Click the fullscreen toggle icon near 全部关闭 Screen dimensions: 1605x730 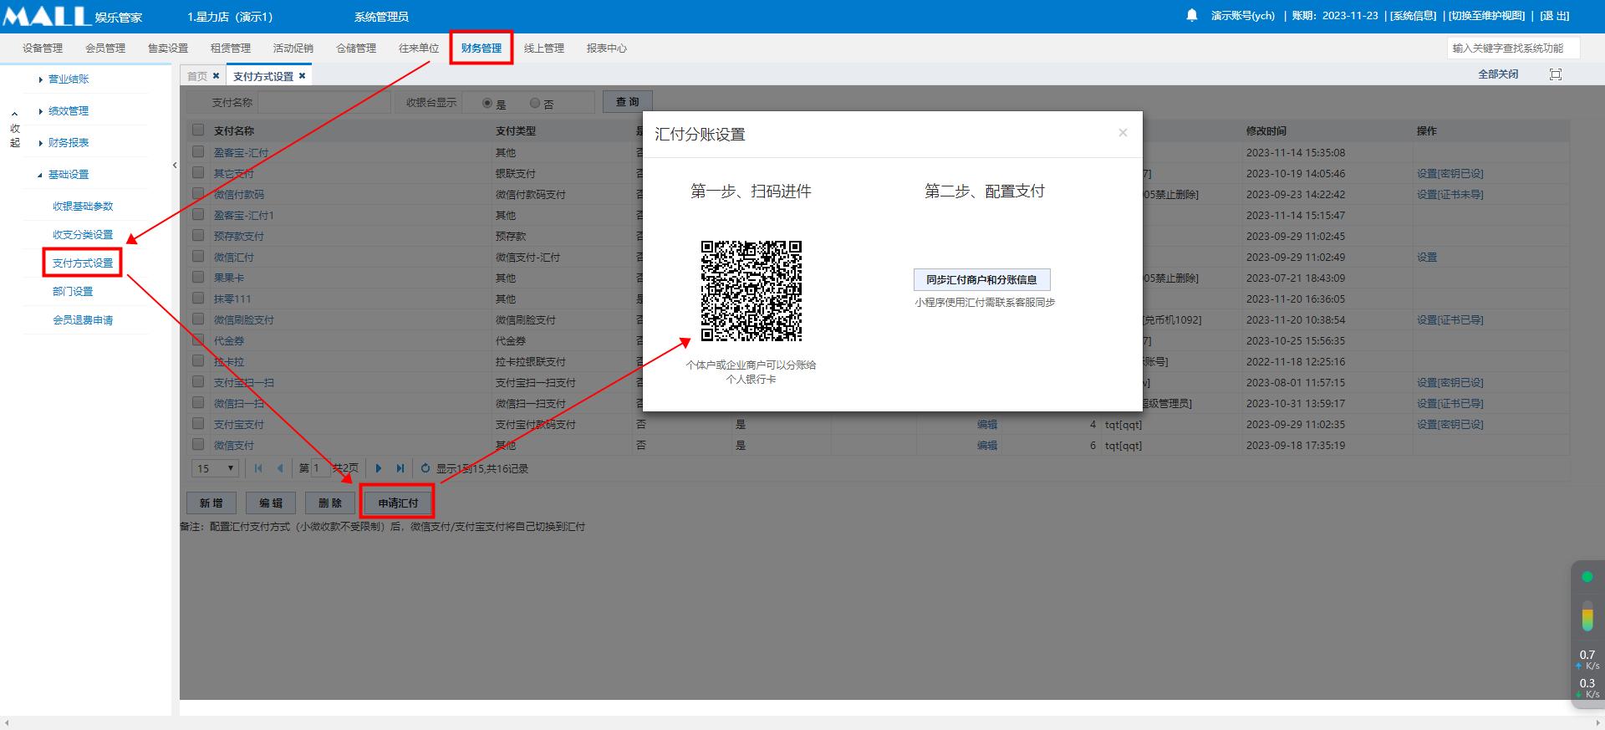click(x=1556, y=74)
